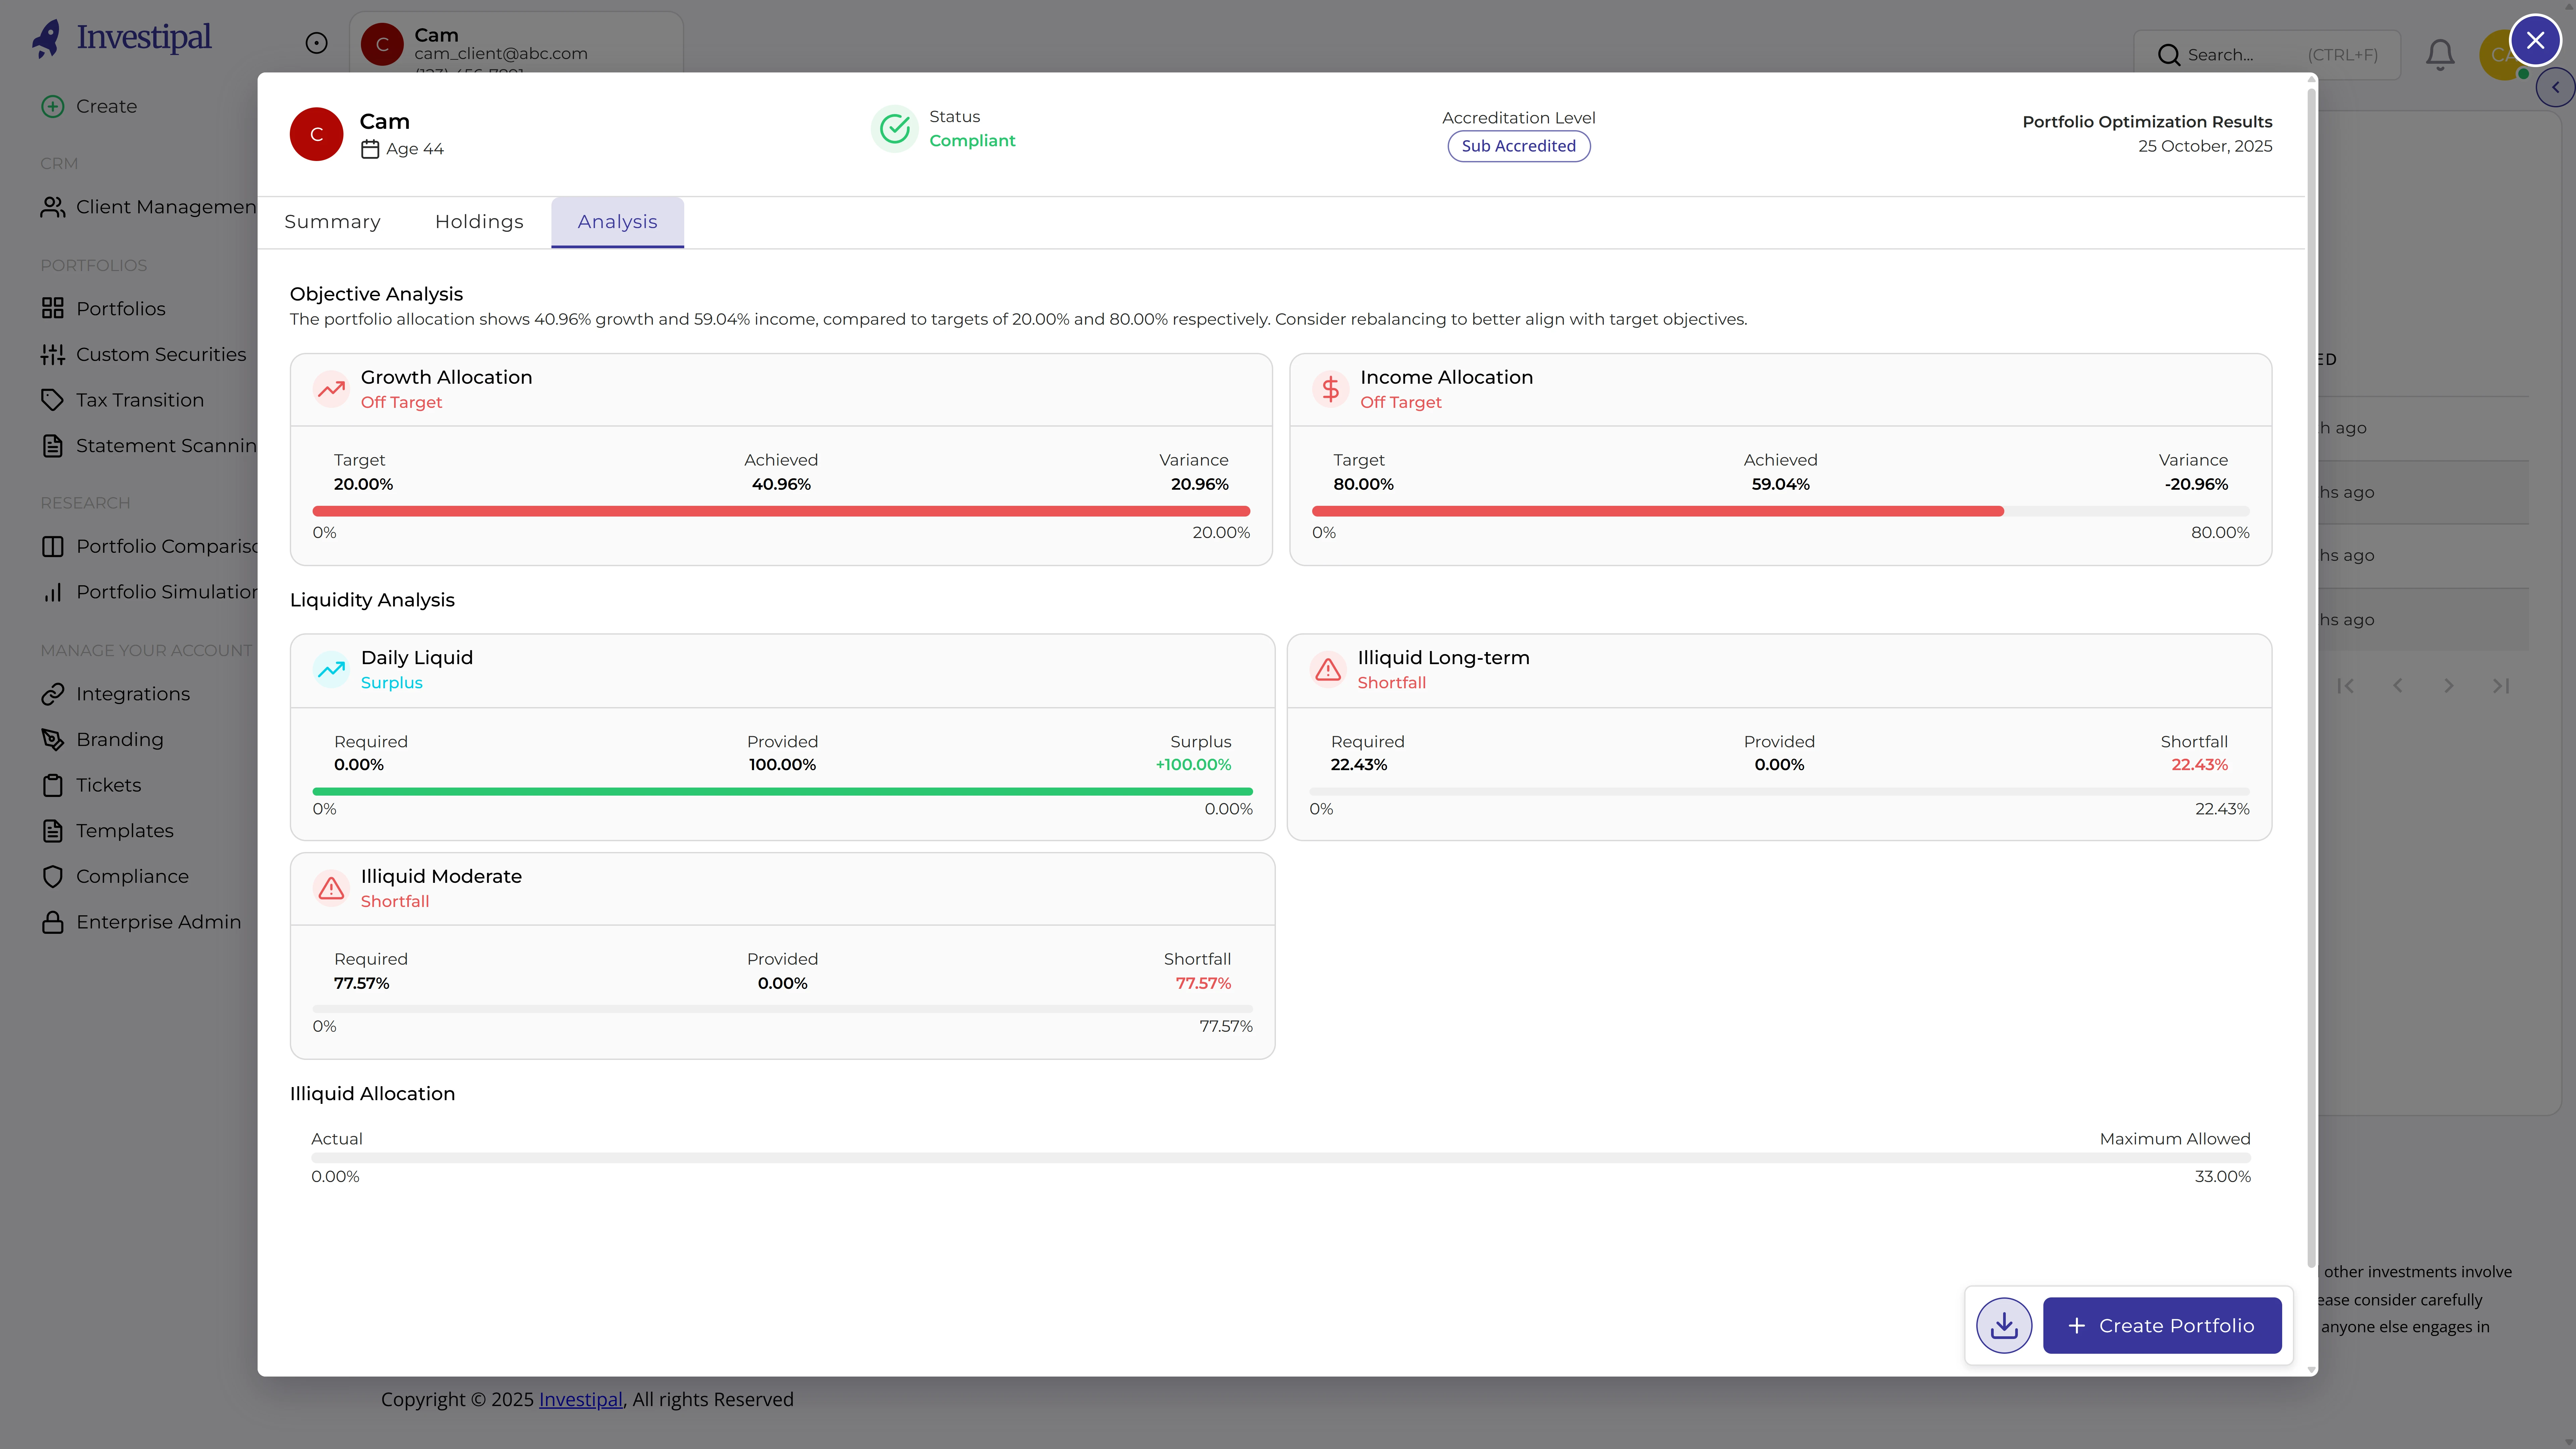Image resolution: width=2576 pixels, height=1449 pixels.
Task: Click the green Compliant status check icon
Action: (894, 129)
